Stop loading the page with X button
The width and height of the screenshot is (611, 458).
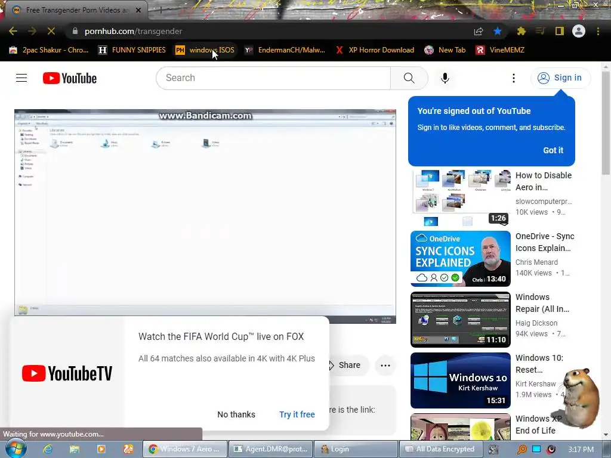(51, 31)
